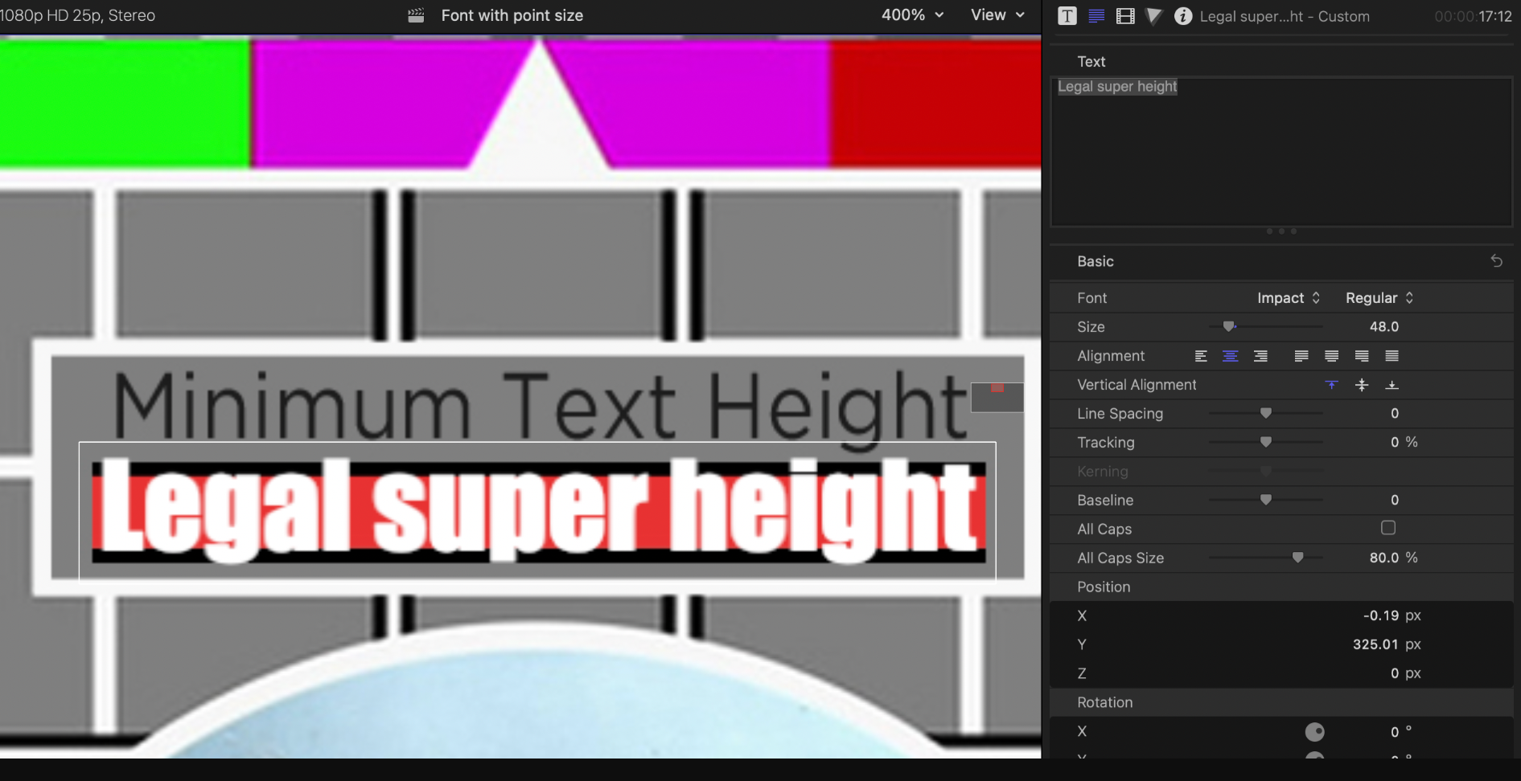Screen dimensions: 1521x781
Task: Align text left
Action: coord(1201,356)
